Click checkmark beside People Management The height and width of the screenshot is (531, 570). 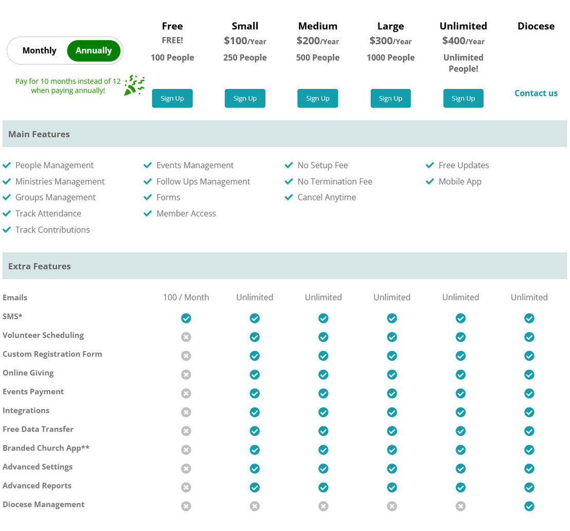pos(7,165)
